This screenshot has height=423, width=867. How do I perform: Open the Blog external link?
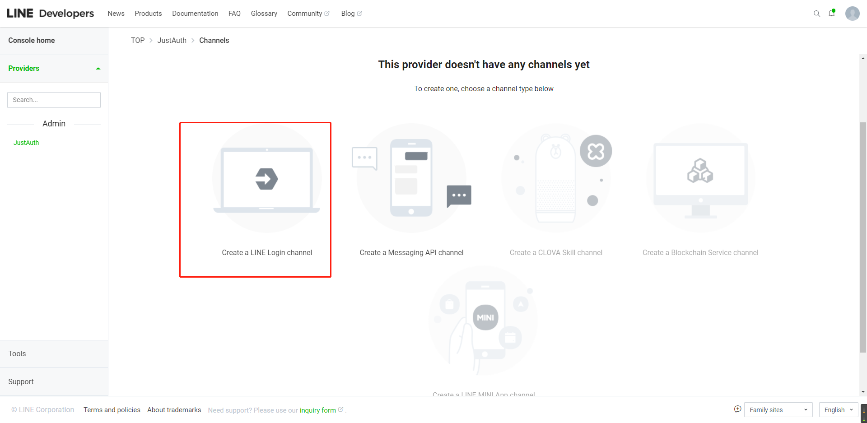(352, 14)
